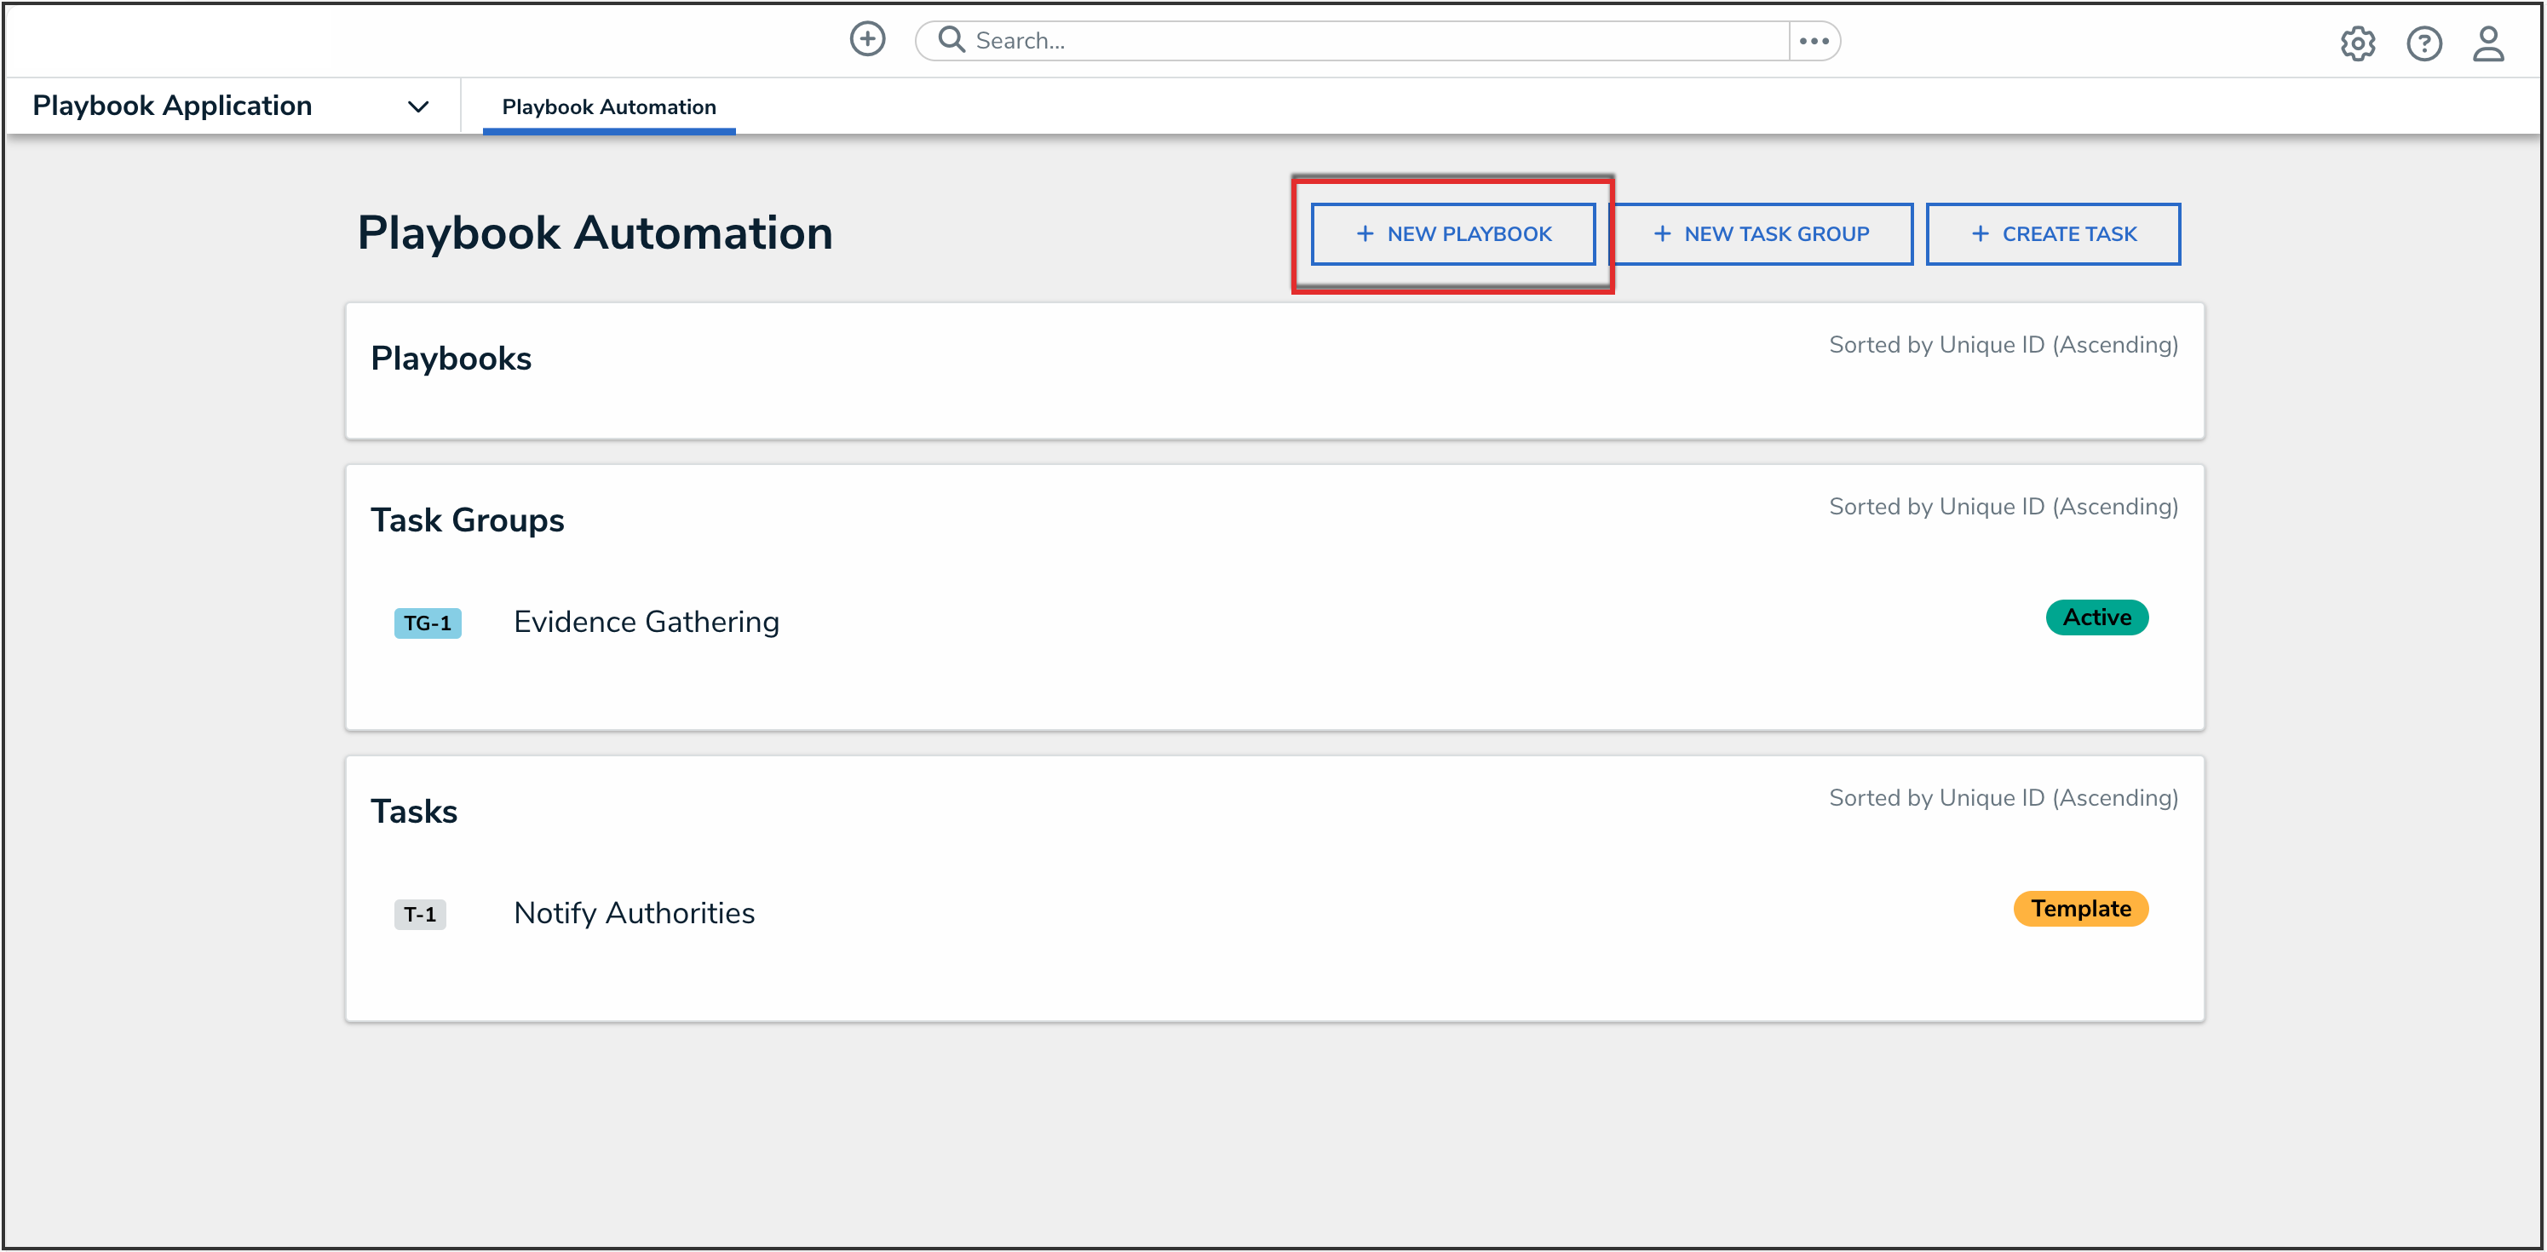
Task: Click the Create Task button
Action: (x=2053, y=234)
